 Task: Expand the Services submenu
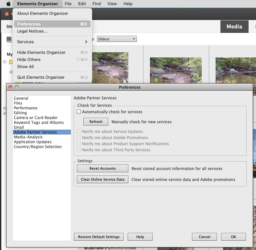click(52, 42)
